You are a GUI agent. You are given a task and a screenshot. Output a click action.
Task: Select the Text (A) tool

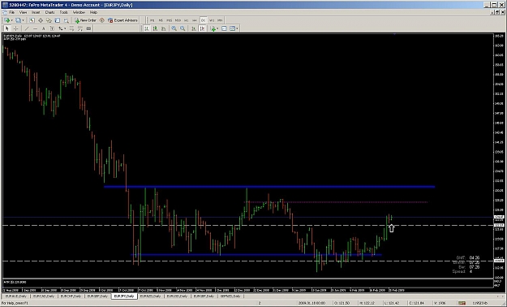(43, 28)
